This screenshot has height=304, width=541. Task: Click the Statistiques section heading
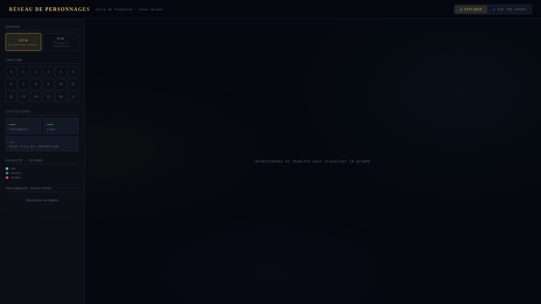click(x=18, y=112)
